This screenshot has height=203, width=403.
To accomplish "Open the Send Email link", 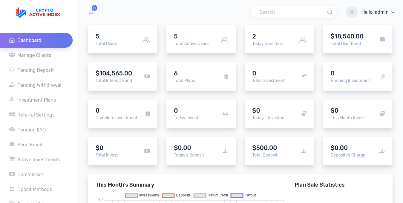I will (x=30, y=145).
